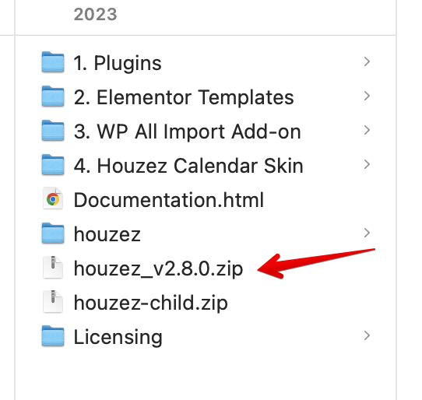
Task: Select the 1. Plugins folder icon
Action: pyautogui.click(x=53, y=62)
